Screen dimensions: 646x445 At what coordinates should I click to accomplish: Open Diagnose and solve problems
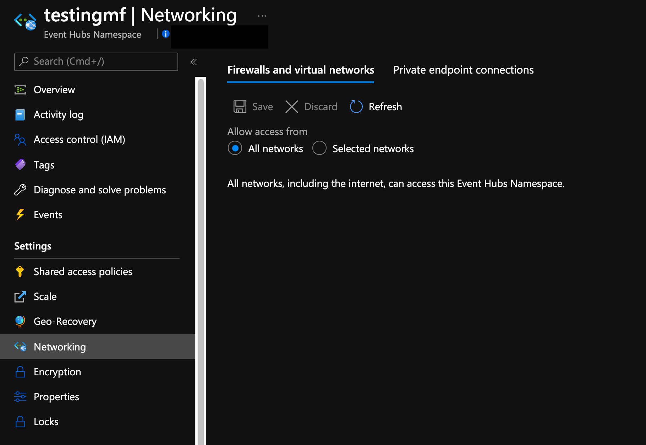point(100,190)
